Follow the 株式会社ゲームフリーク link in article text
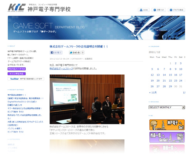This screenshot has height=154, width=193. [61, 69]
